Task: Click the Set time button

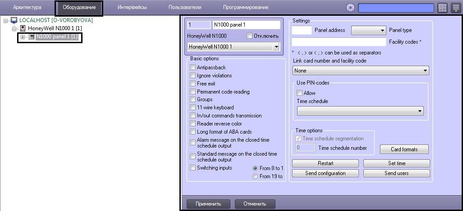Action: pyautogui.click(x=397, y=163)
